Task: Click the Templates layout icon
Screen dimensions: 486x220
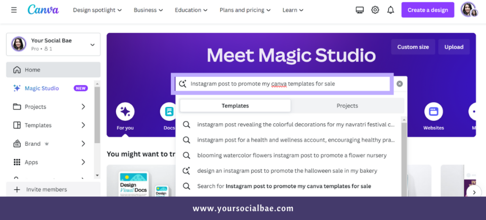Action: click(17, 125)
